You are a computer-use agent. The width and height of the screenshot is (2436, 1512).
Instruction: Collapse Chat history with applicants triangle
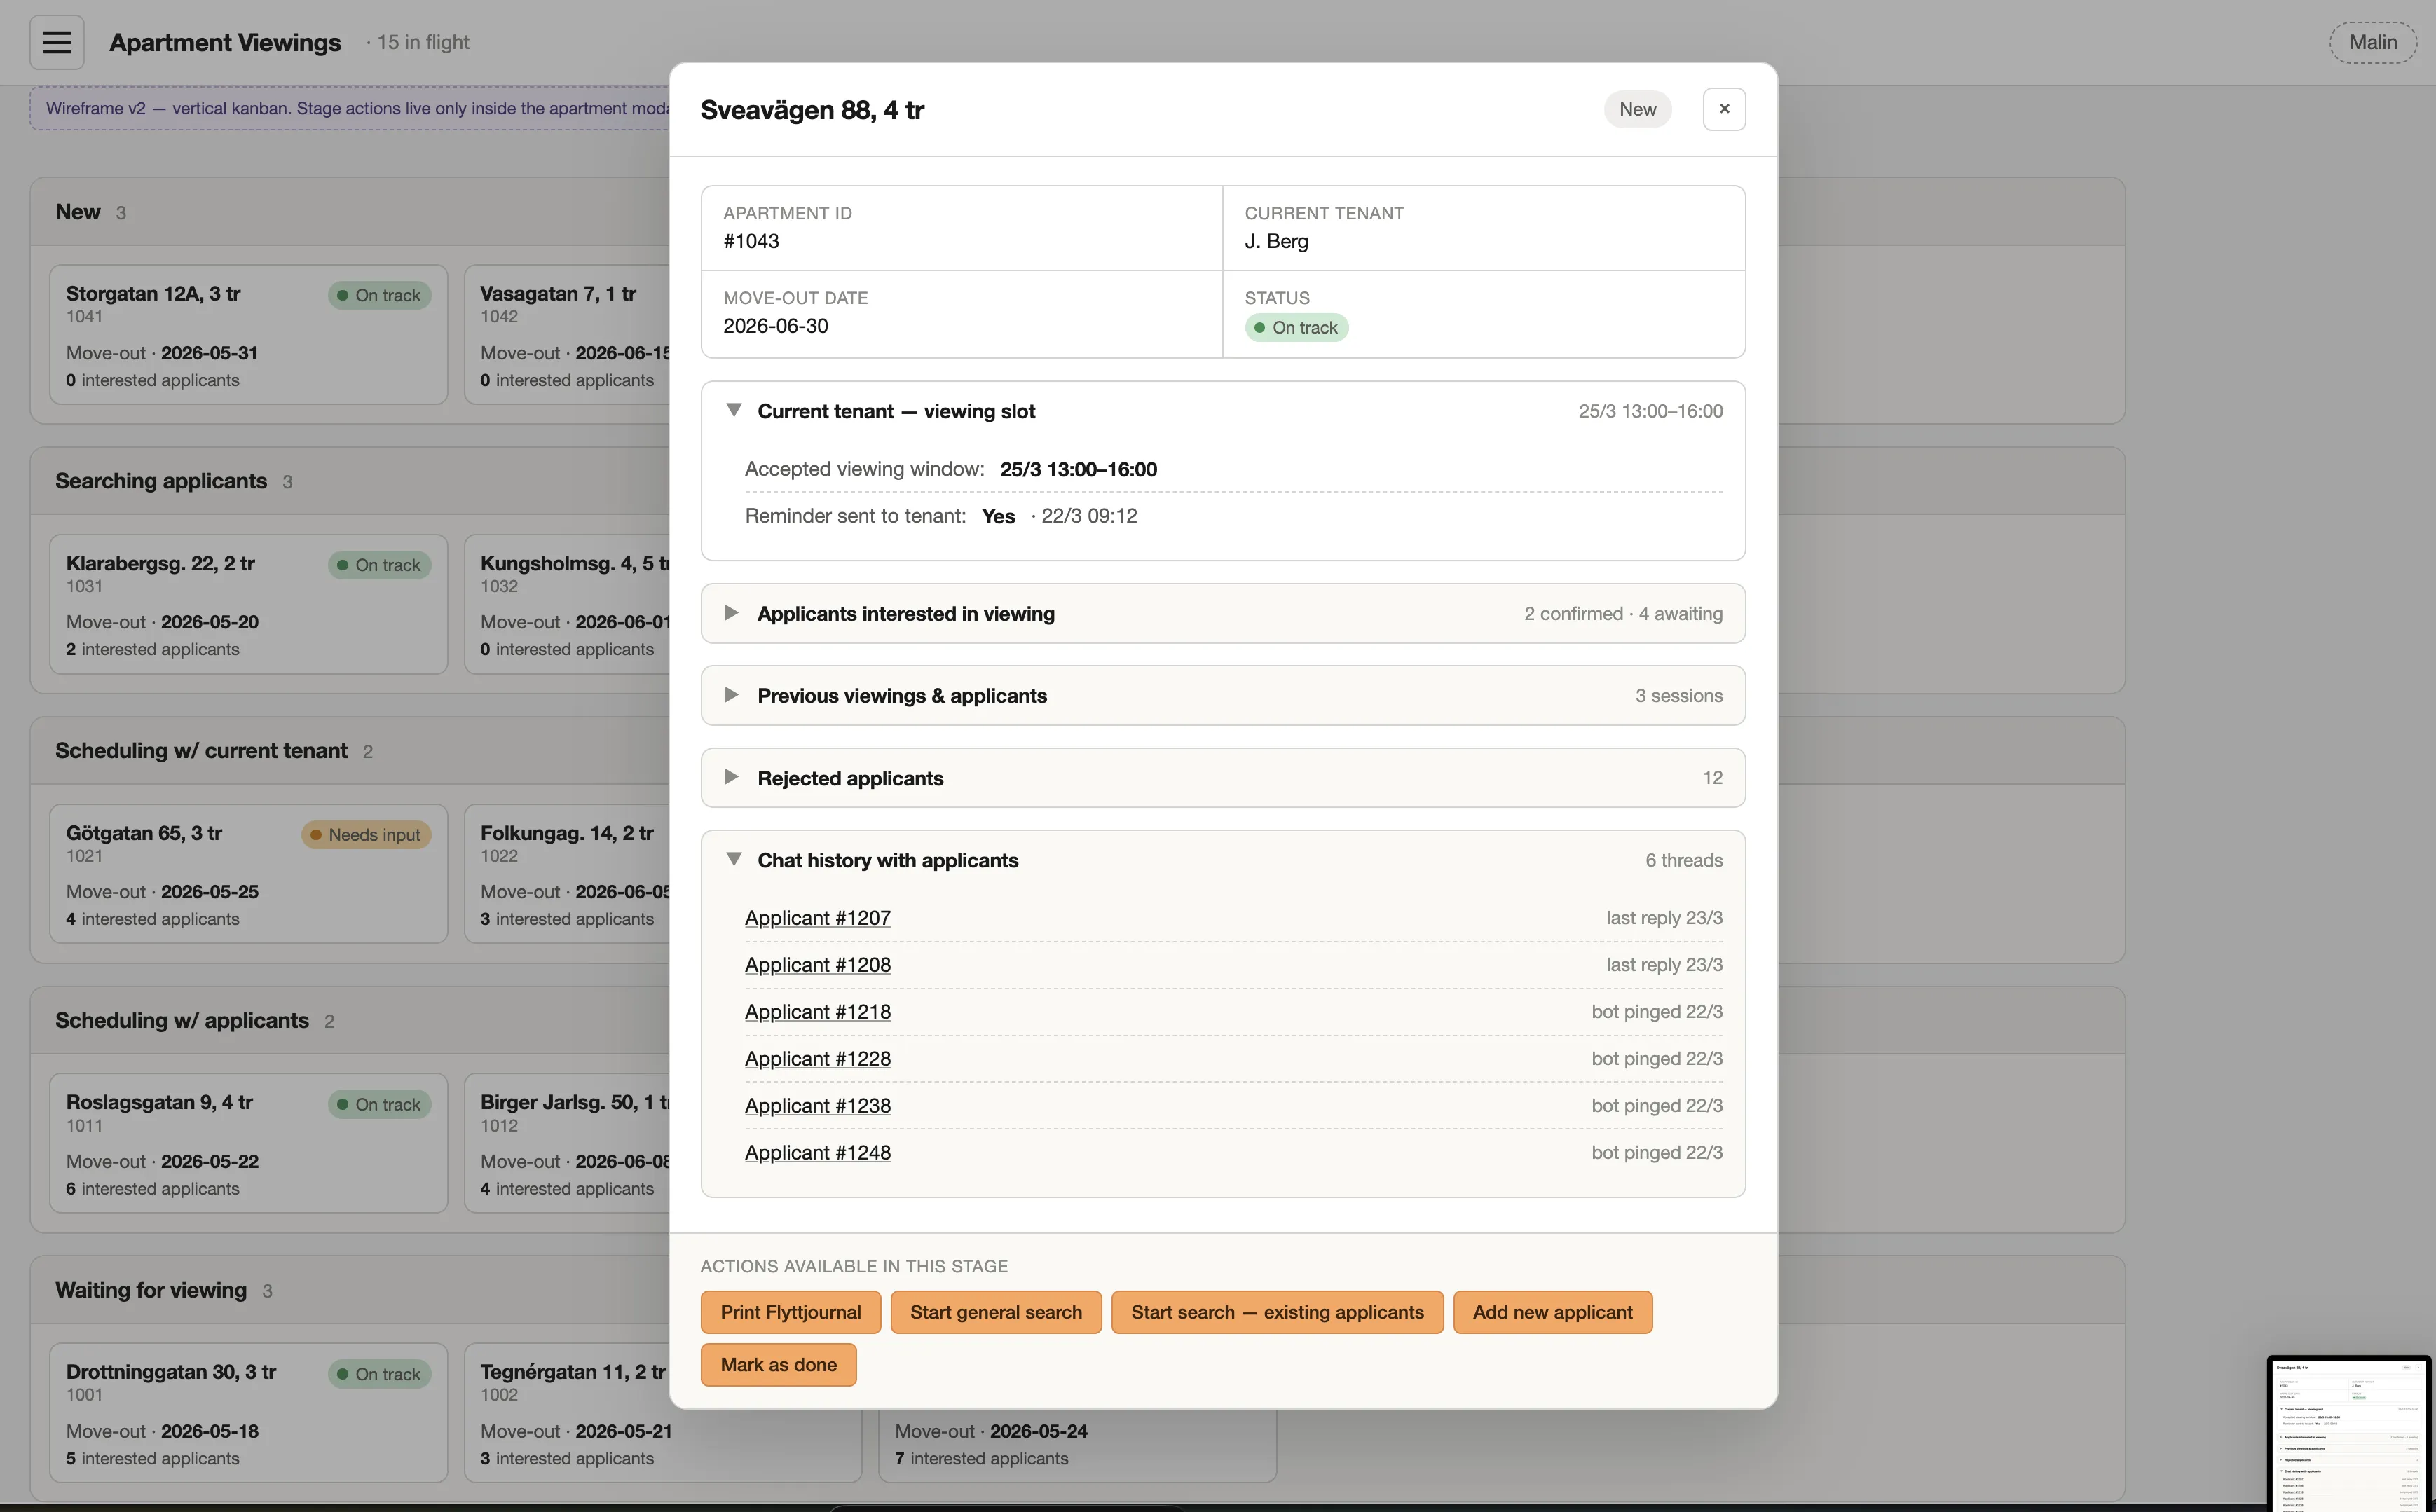pyautogui.click(x=734, y=859)
